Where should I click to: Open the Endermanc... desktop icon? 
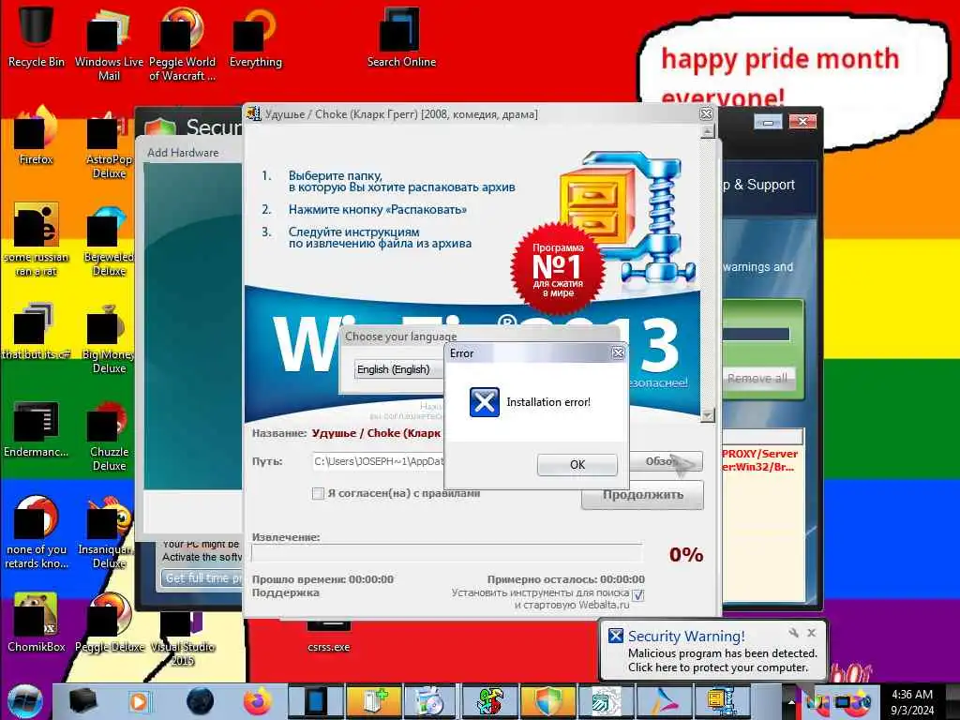(x=36, y=428)
